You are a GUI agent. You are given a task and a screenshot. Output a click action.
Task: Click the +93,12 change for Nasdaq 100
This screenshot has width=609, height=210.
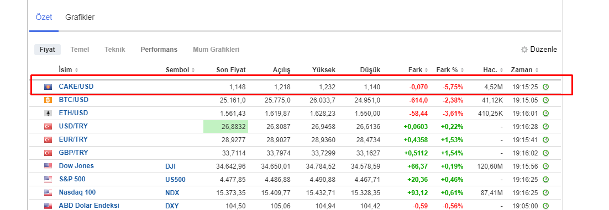pos(418,192)
